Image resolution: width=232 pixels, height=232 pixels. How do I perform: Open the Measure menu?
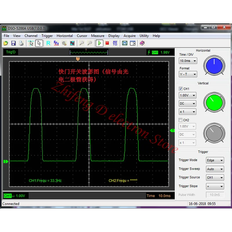(x=98, y=36)
